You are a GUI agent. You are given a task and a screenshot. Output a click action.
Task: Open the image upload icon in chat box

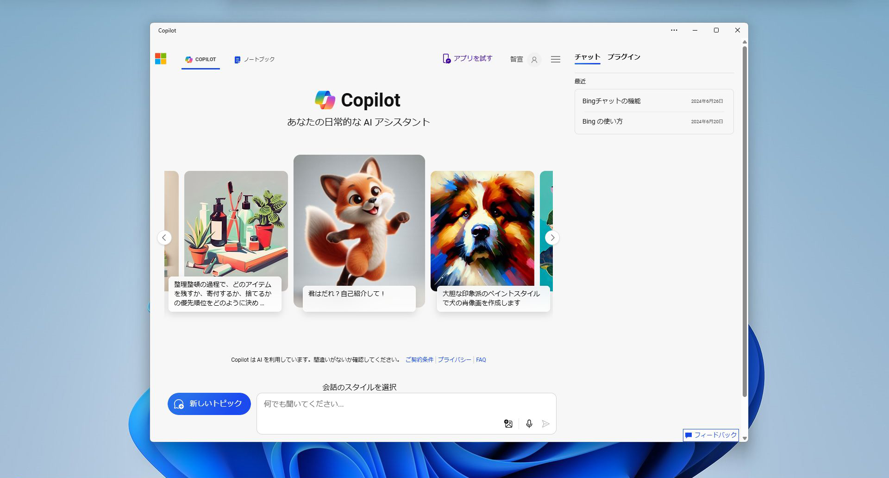click(508, 424)
